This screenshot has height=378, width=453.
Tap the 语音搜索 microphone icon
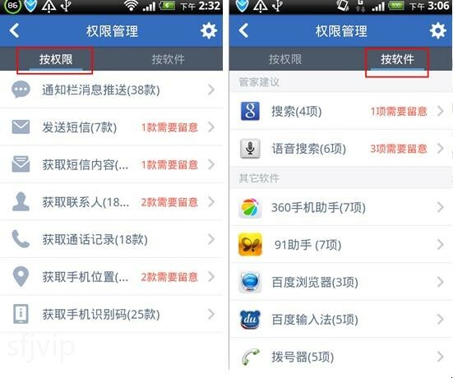(250, 149)
